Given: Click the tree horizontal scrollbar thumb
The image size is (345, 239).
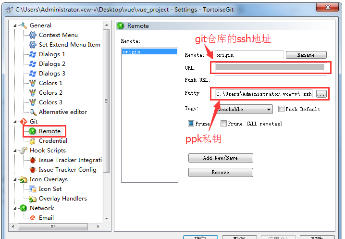Looking at the screenshot, I should pyautogui.click(x=53, y=226).
